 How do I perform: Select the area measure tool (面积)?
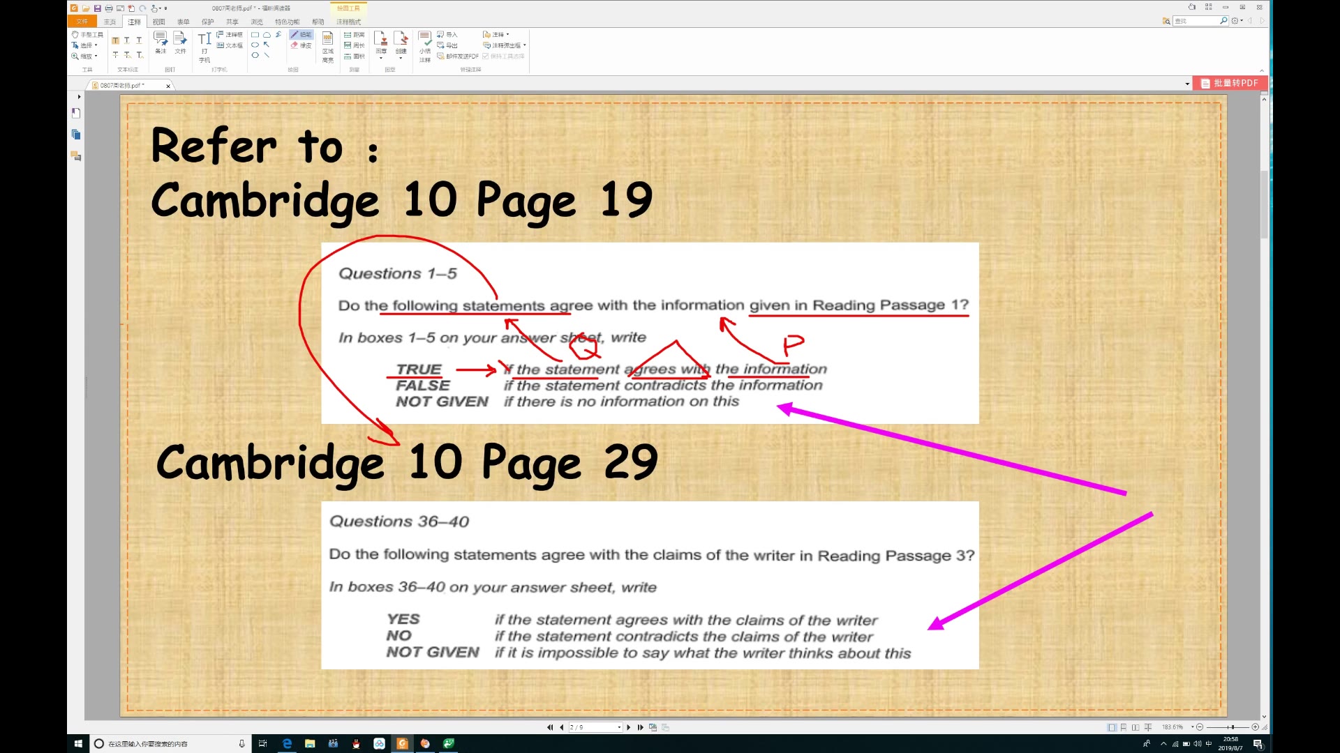[355, 56]
